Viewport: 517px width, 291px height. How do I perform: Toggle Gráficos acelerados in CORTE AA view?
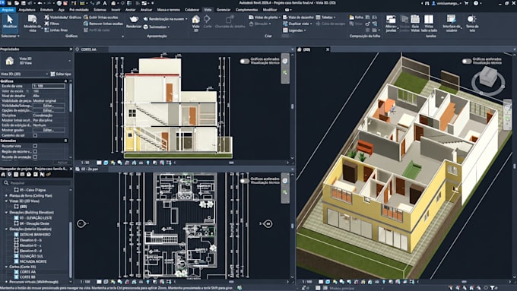(244, 62)
